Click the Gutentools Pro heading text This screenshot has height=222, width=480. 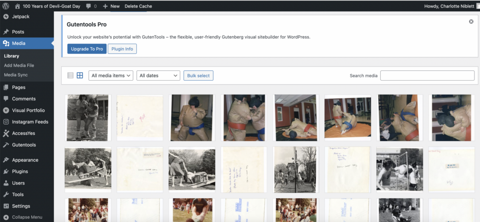(87, 24)
